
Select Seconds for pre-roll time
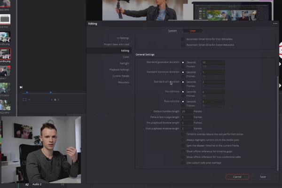pyautogui.click(x=183, y=92)
